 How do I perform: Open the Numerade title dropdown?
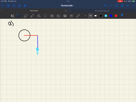pos(68,6)
